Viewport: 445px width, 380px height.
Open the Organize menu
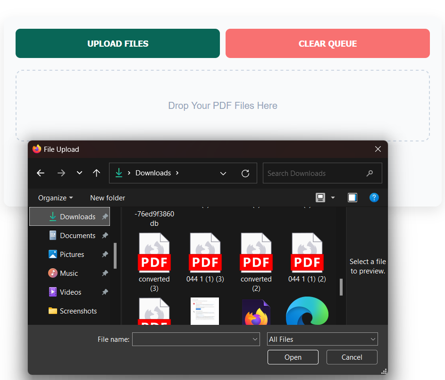pos(56,198)
